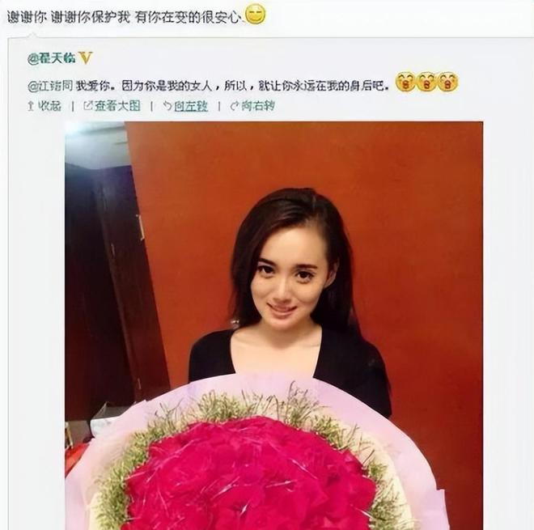
Task: Rotate the photo right using 向右转
Action: click(258, 106)
